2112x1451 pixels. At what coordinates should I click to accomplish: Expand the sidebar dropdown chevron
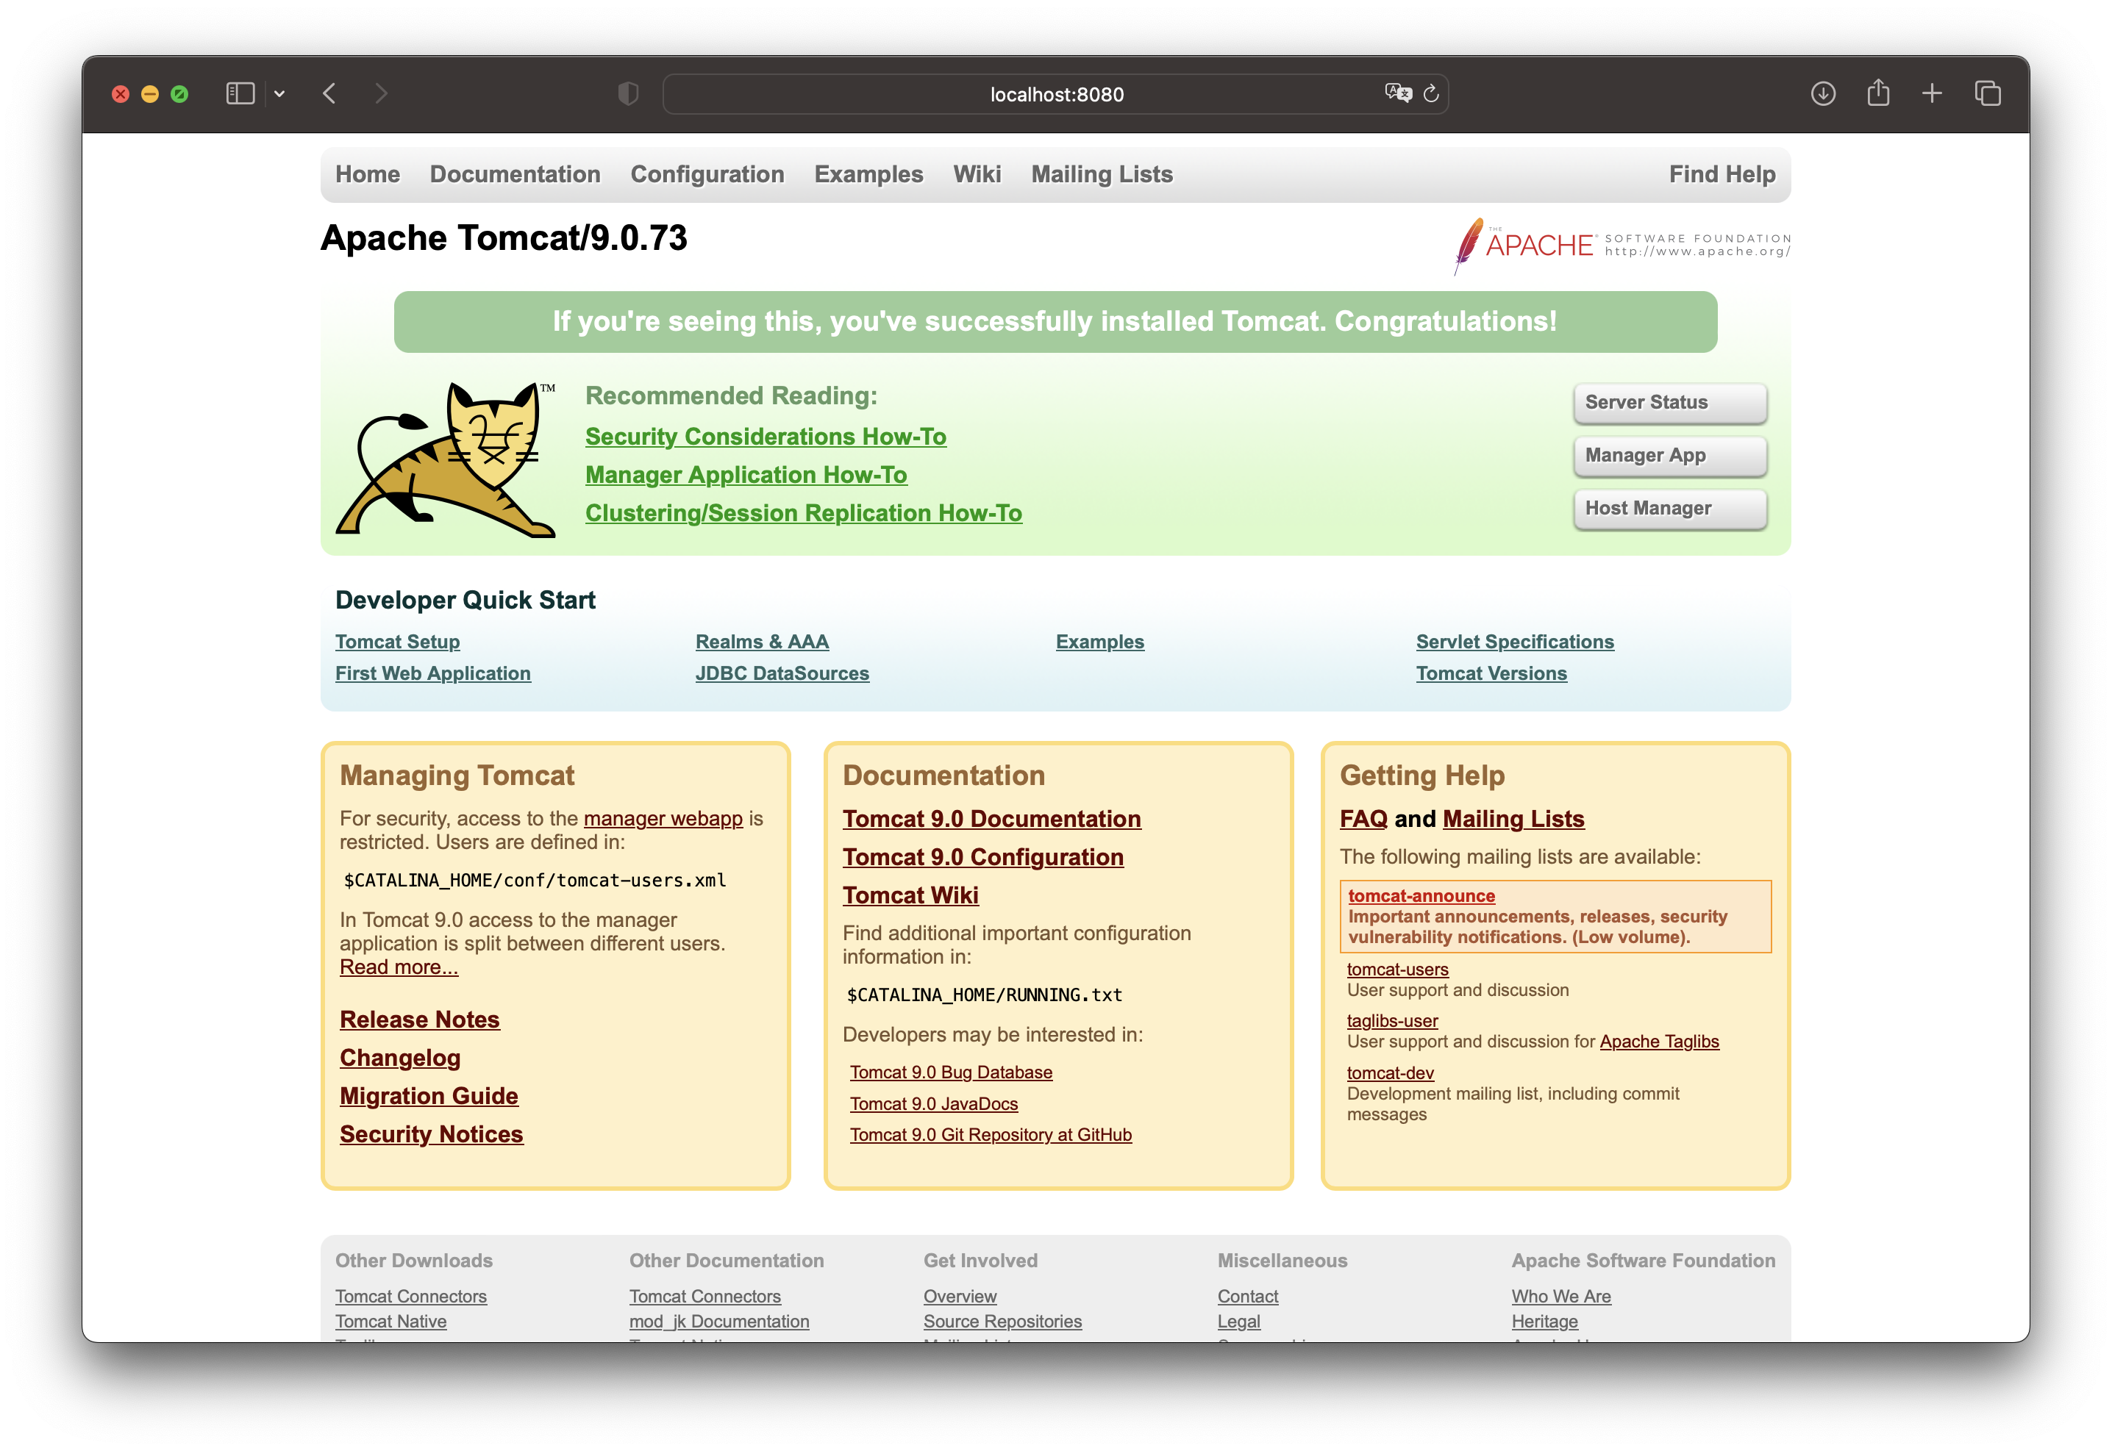(279, 93)
